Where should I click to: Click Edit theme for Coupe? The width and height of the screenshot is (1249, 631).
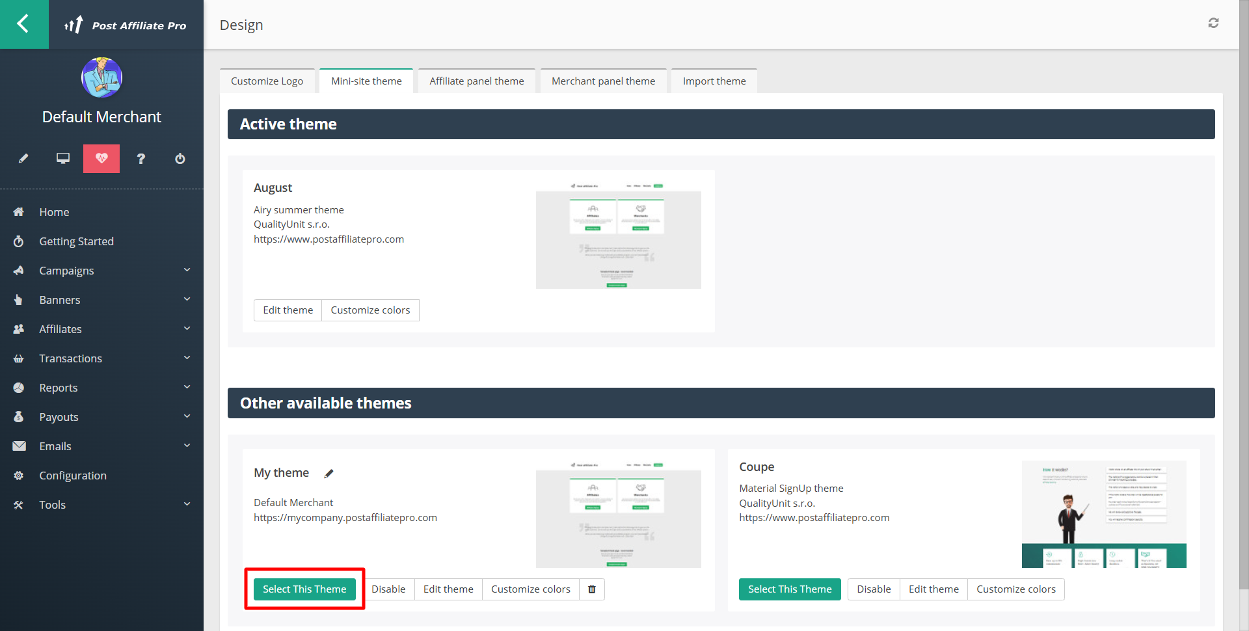933,589
